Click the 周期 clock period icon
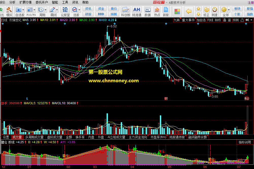Image resolution: width=254 pixels, height=169 pixels. [x=41, y=10]
